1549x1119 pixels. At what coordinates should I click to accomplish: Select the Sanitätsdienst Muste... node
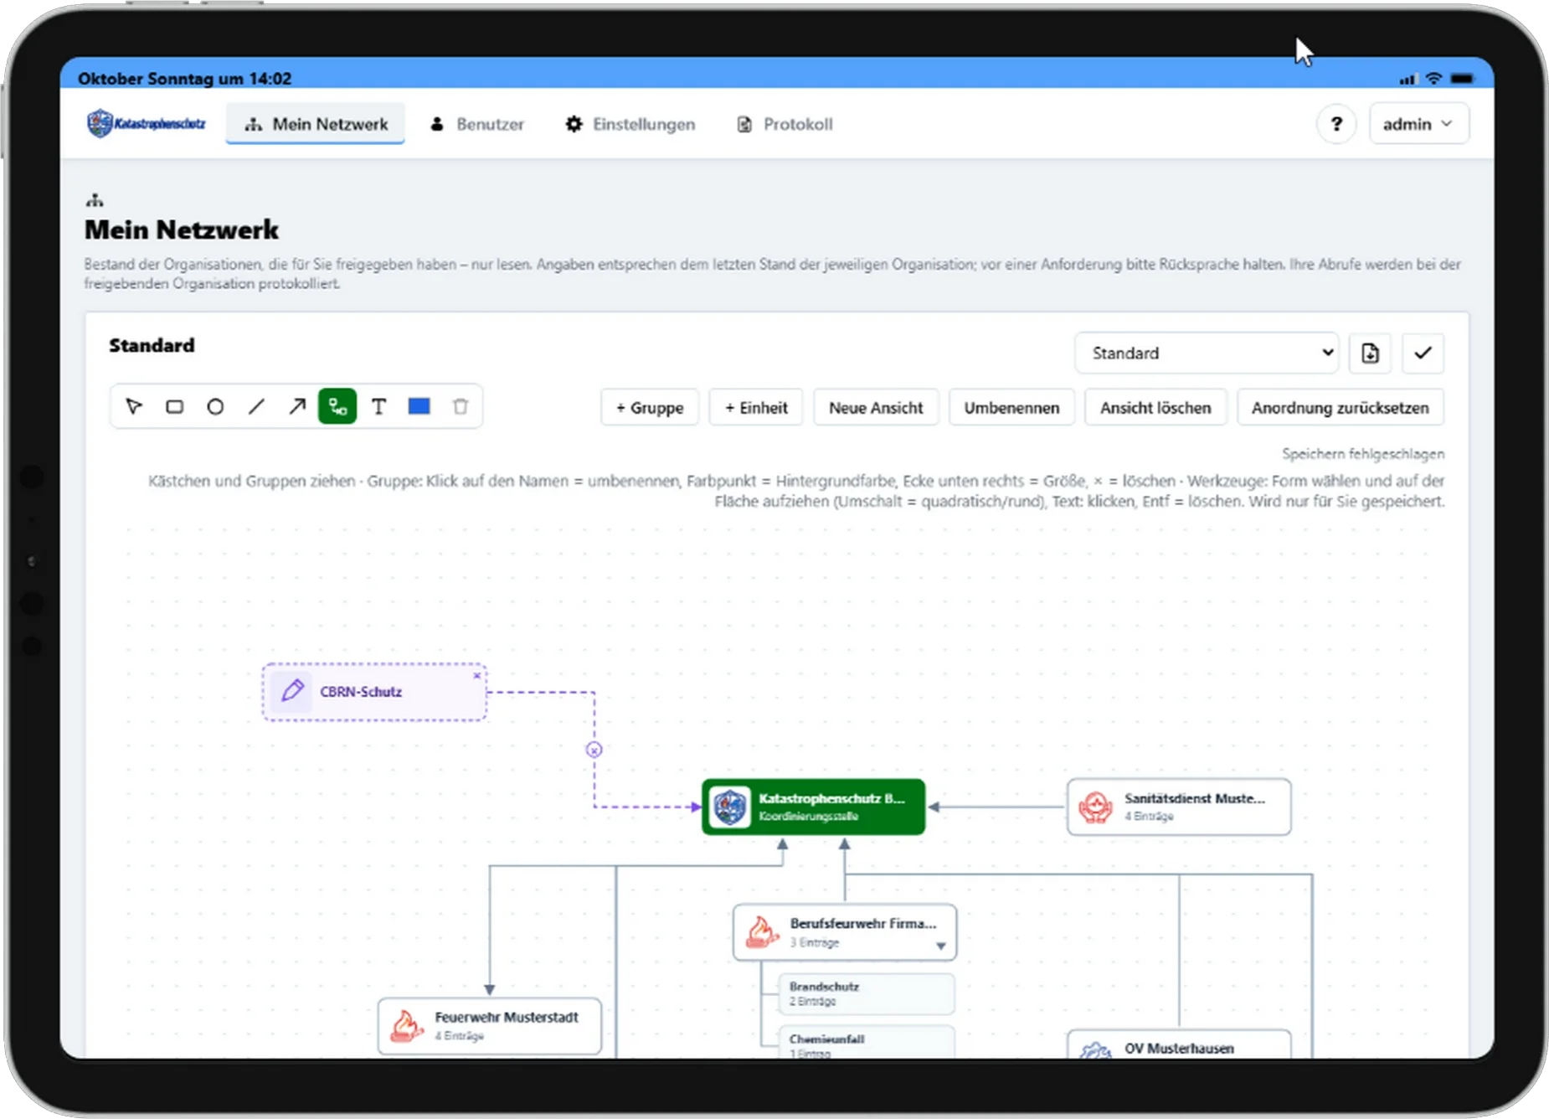(1179, 807)
